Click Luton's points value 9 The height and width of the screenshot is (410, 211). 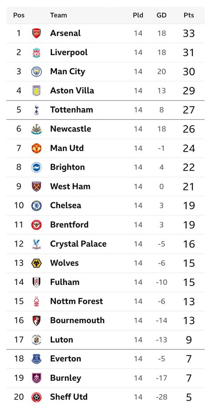coord(189,340)
